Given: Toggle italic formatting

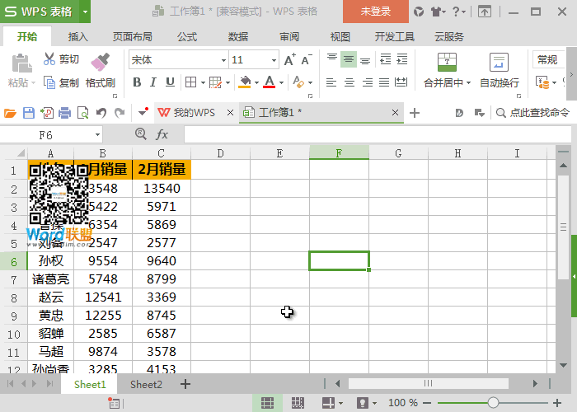Looking at the screenshot, I should 153,82.
